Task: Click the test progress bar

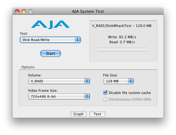Action: click(122, 49)
